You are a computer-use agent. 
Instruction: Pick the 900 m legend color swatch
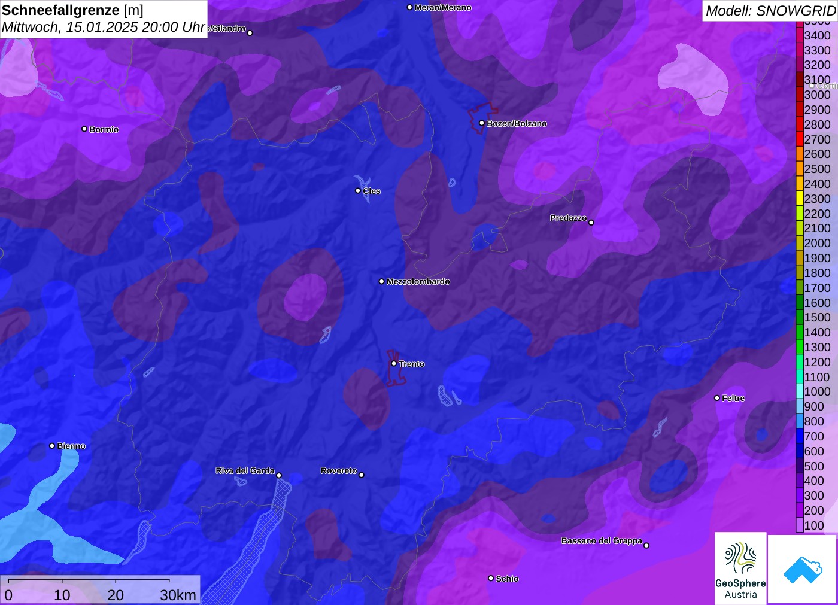coord(799,406)
